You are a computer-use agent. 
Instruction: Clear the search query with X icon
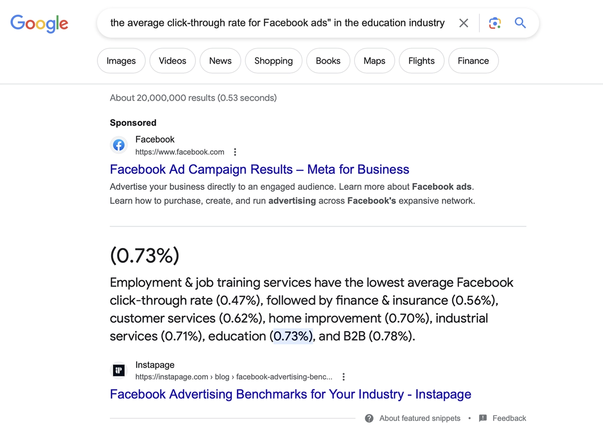[x=463, y=23]
